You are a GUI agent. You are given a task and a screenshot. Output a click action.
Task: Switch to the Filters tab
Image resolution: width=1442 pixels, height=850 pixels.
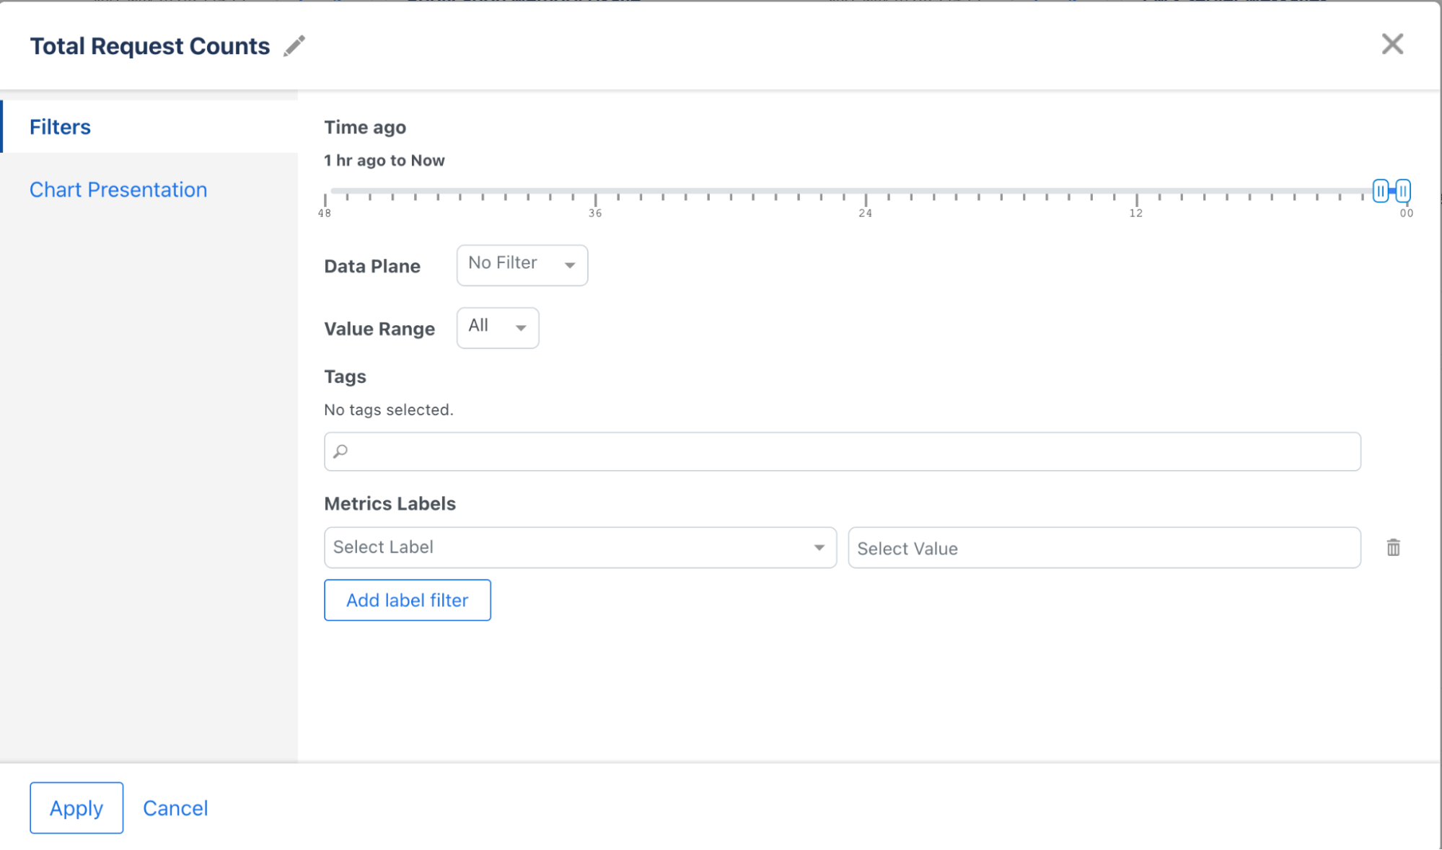(61, 127)
